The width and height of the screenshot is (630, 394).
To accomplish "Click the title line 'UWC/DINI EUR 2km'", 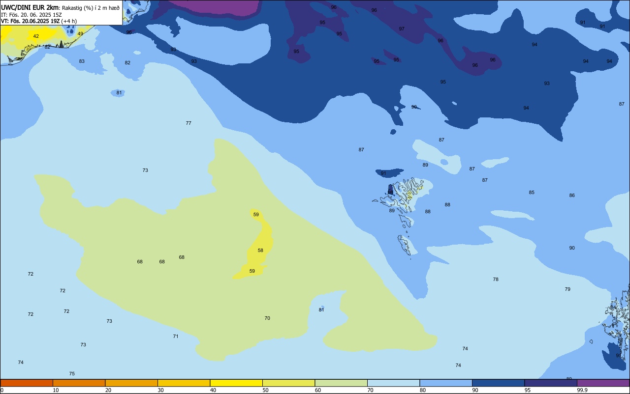I will [x=30, y=7].
